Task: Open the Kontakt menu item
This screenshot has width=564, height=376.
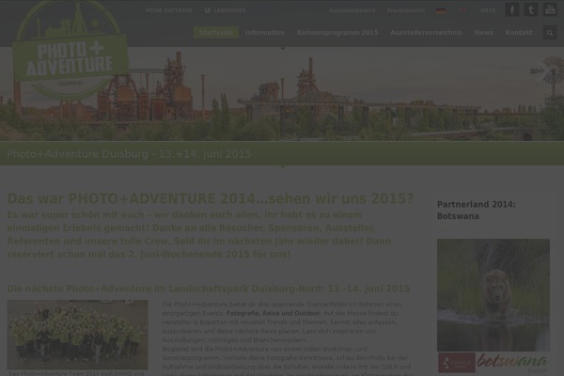Action: [x=519, y=33]
